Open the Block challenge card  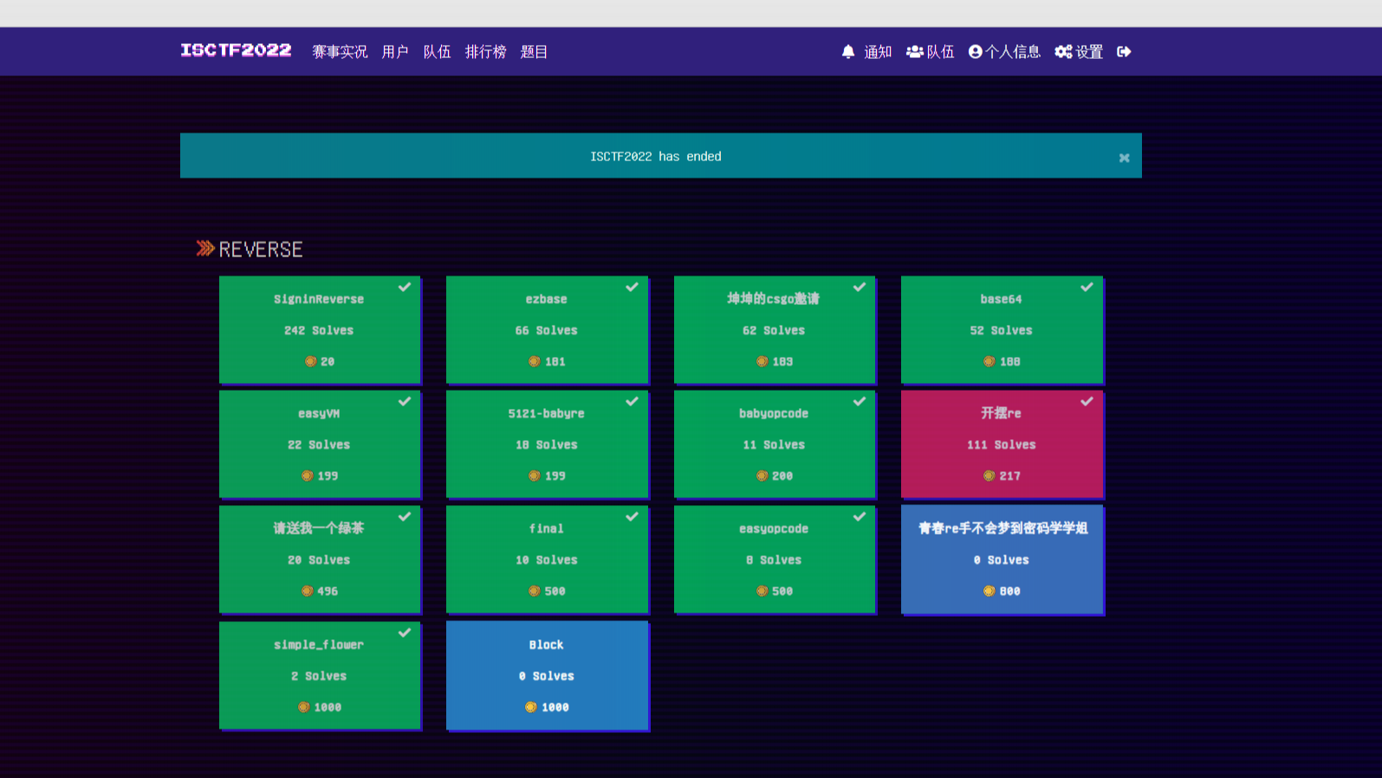547,675
